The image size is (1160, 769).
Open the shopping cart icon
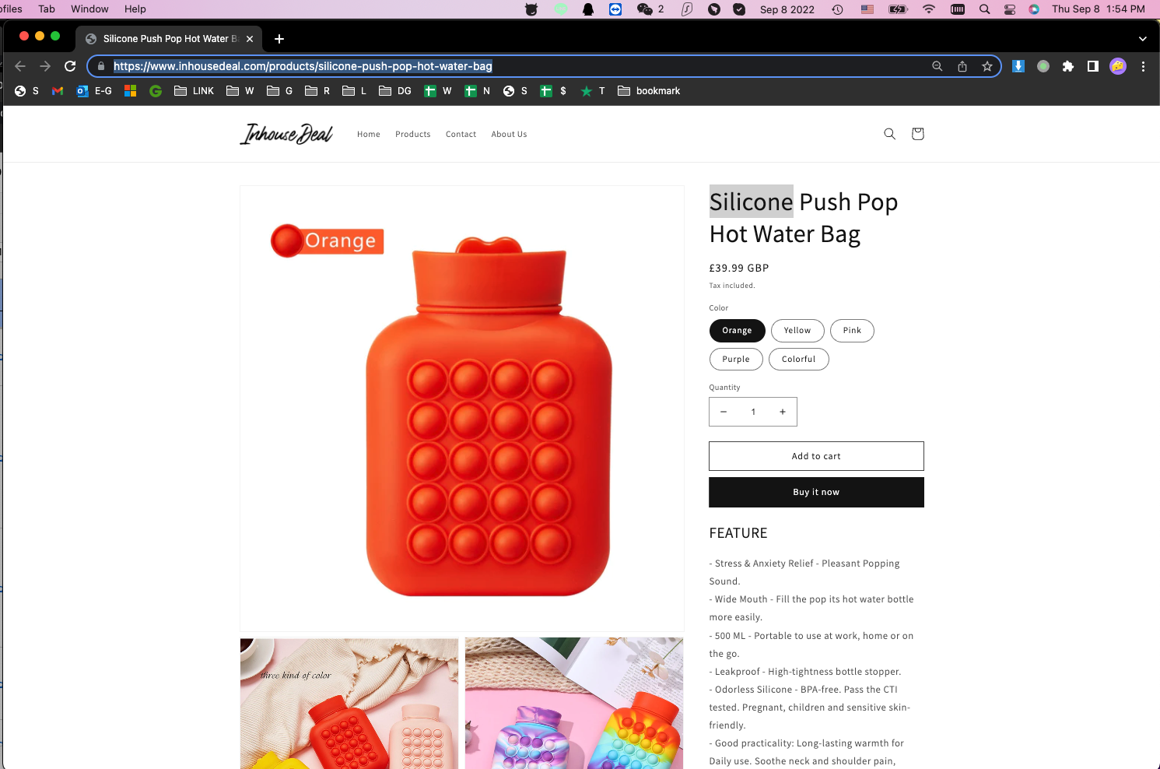pyautogui.click(x=917, y=134)
